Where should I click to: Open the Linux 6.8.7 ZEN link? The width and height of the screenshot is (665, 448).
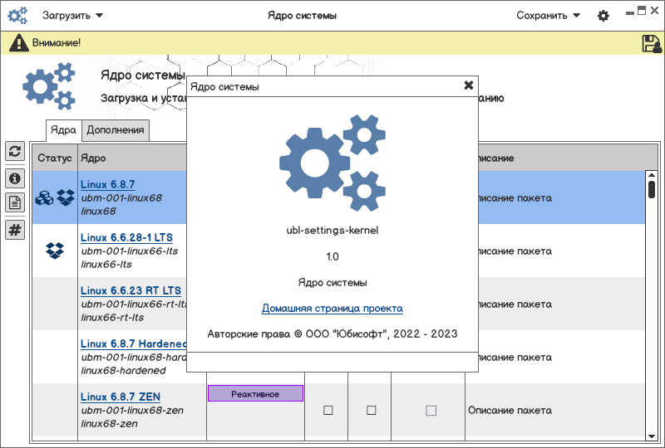(x=121, y=397)
